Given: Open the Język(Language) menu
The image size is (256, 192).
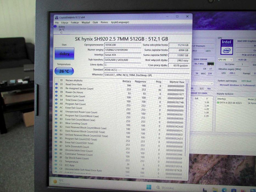Looking at the screenshot, I should pos(120,22).
